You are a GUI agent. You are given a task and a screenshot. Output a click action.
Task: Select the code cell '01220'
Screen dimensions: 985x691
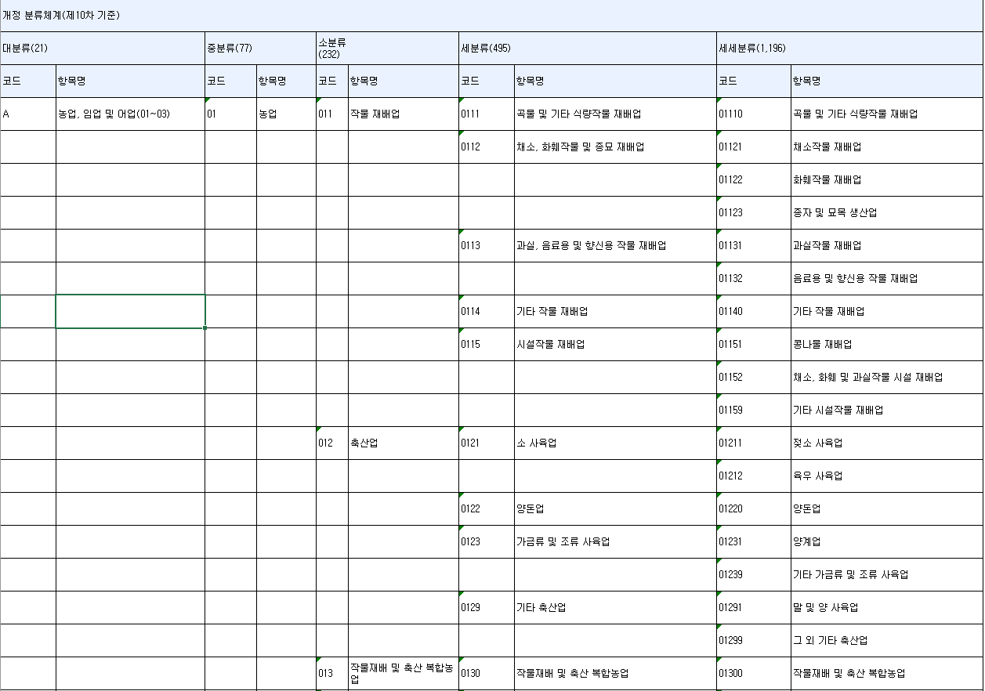tap(754, 508)
